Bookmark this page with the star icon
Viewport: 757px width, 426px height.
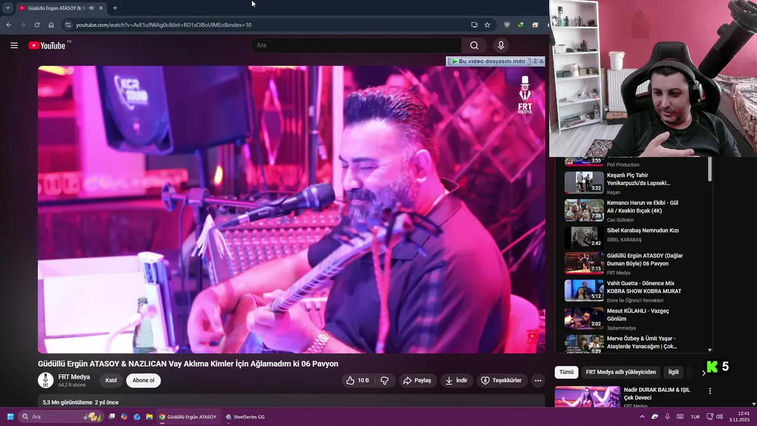[x=487, y=25]
